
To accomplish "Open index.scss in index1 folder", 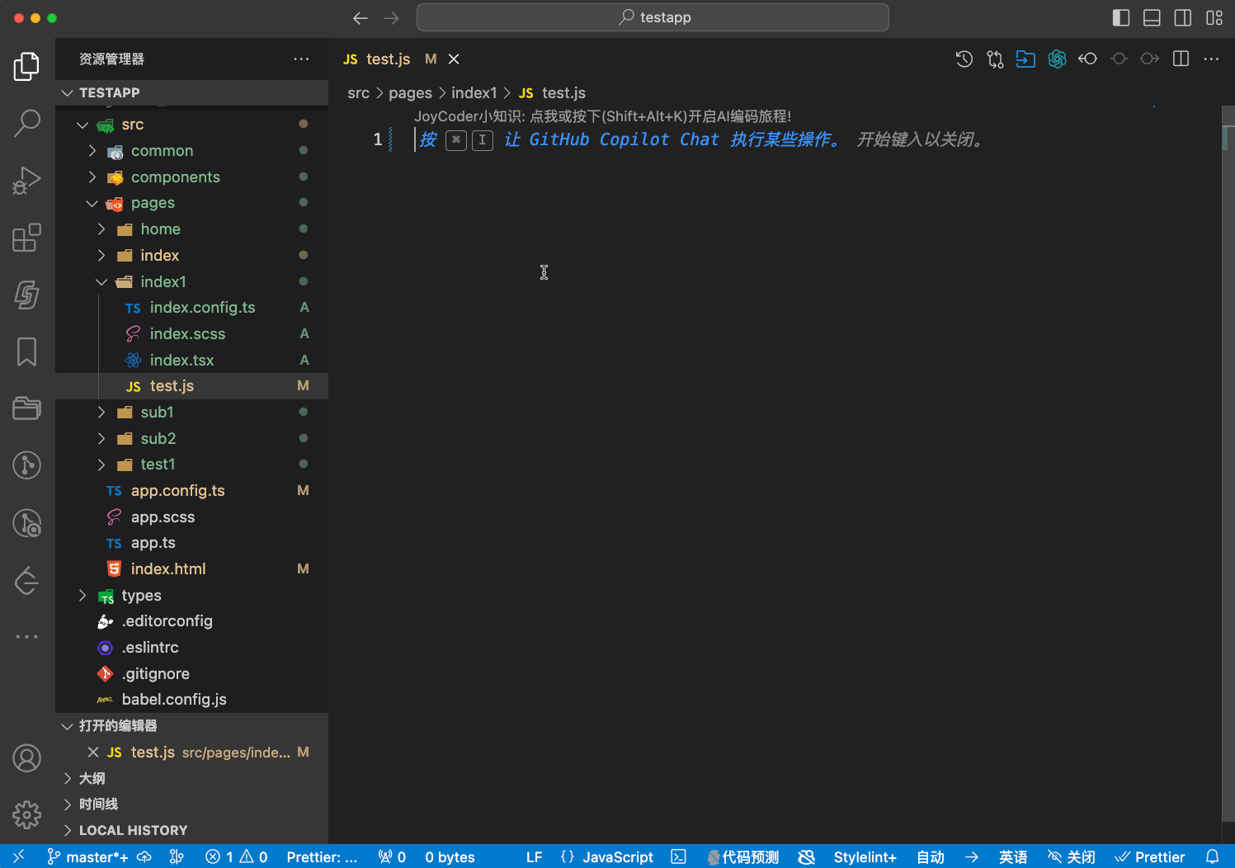I will 191,333.
